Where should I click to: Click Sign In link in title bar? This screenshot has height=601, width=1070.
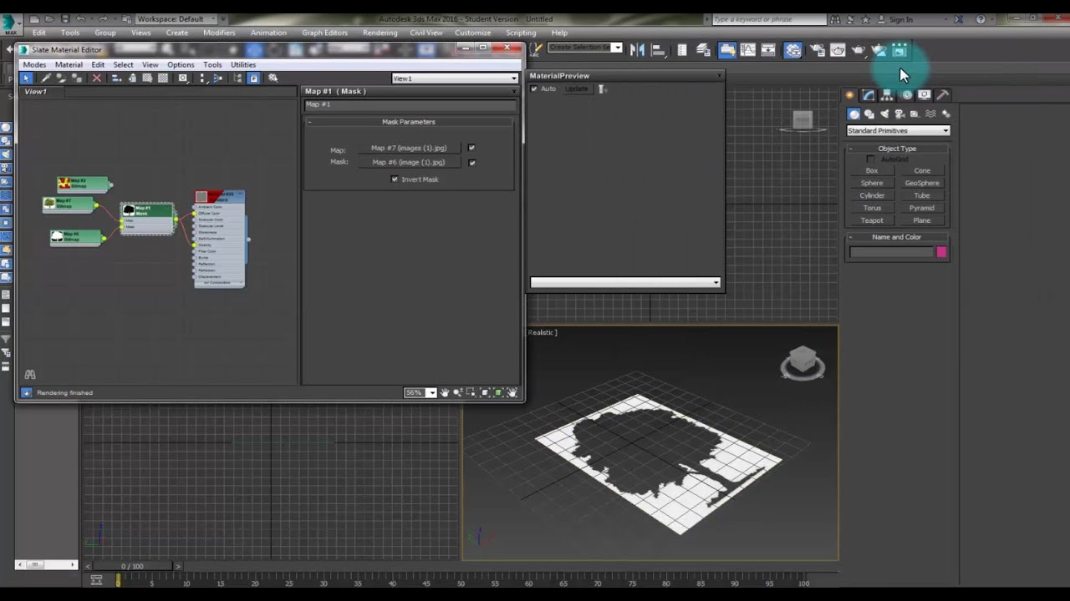click(x=901, y=19)
